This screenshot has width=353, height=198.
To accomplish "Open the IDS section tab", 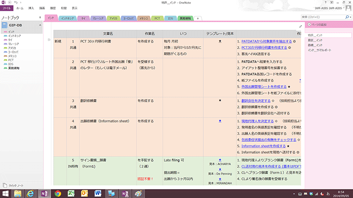I will tap(171, 18).
